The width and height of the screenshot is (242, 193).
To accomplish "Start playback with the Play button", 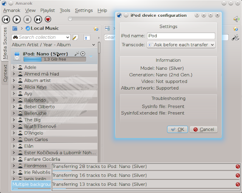I will coord(17,19).
